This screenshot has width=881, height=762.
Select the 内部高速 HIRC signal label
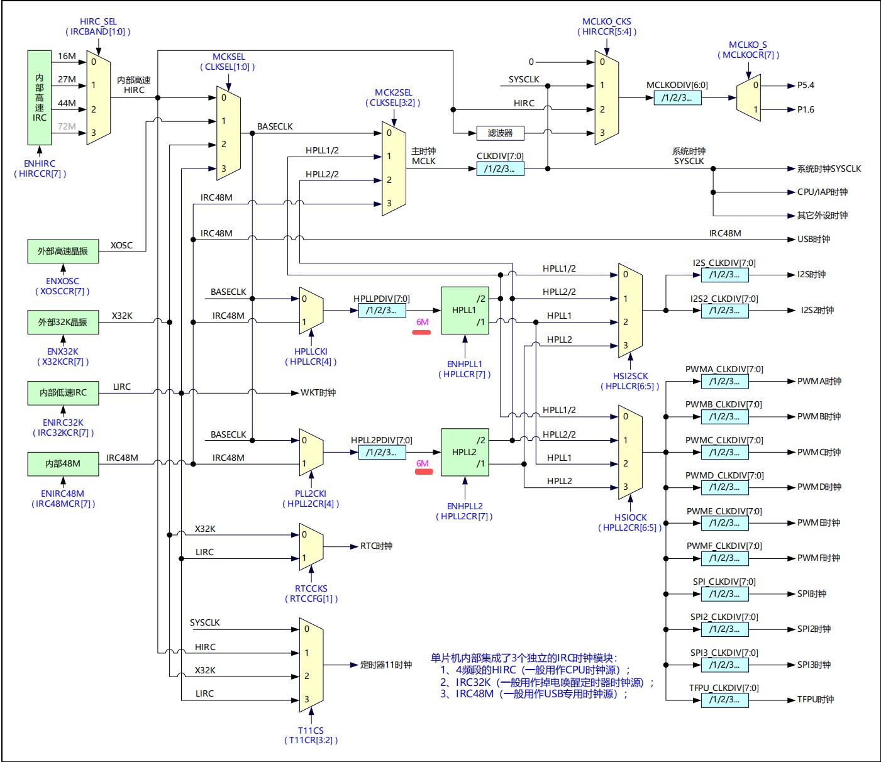pyautogui.click(x=134, y=85)
